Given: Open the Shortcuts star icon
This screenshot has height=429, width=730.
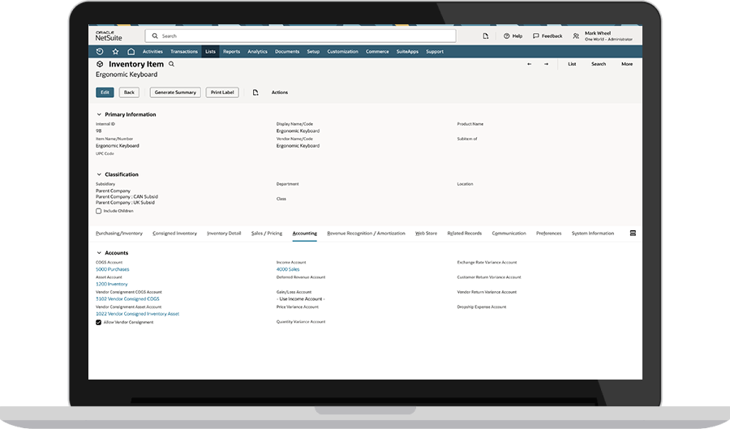Looking at the screenshot, I should [x=115, y=52].
